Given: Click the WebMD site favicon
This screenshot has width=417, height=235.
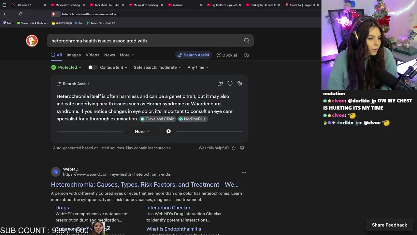Looking at the screenshot, I should (x=56, y=172).
